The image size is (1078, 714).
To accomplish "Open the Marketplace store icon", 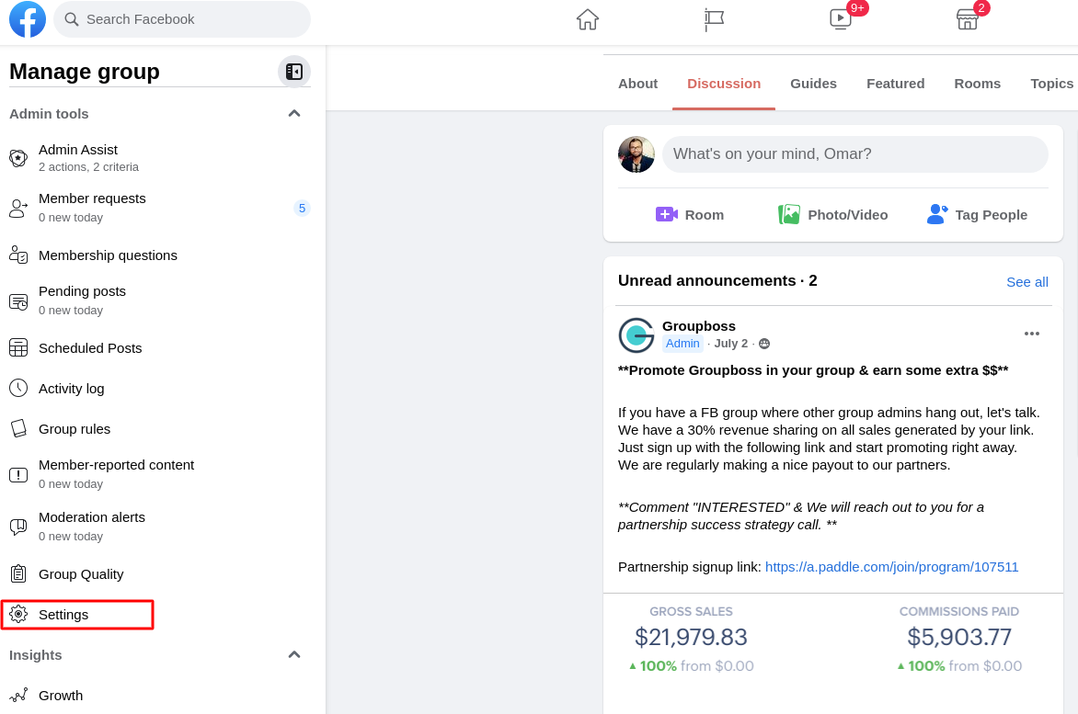I will point(967,19).
